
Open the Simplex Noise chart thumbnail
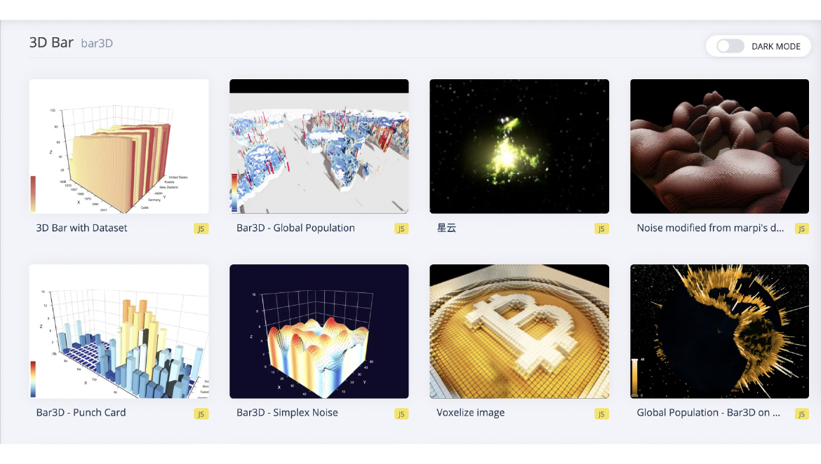[319, 331]
